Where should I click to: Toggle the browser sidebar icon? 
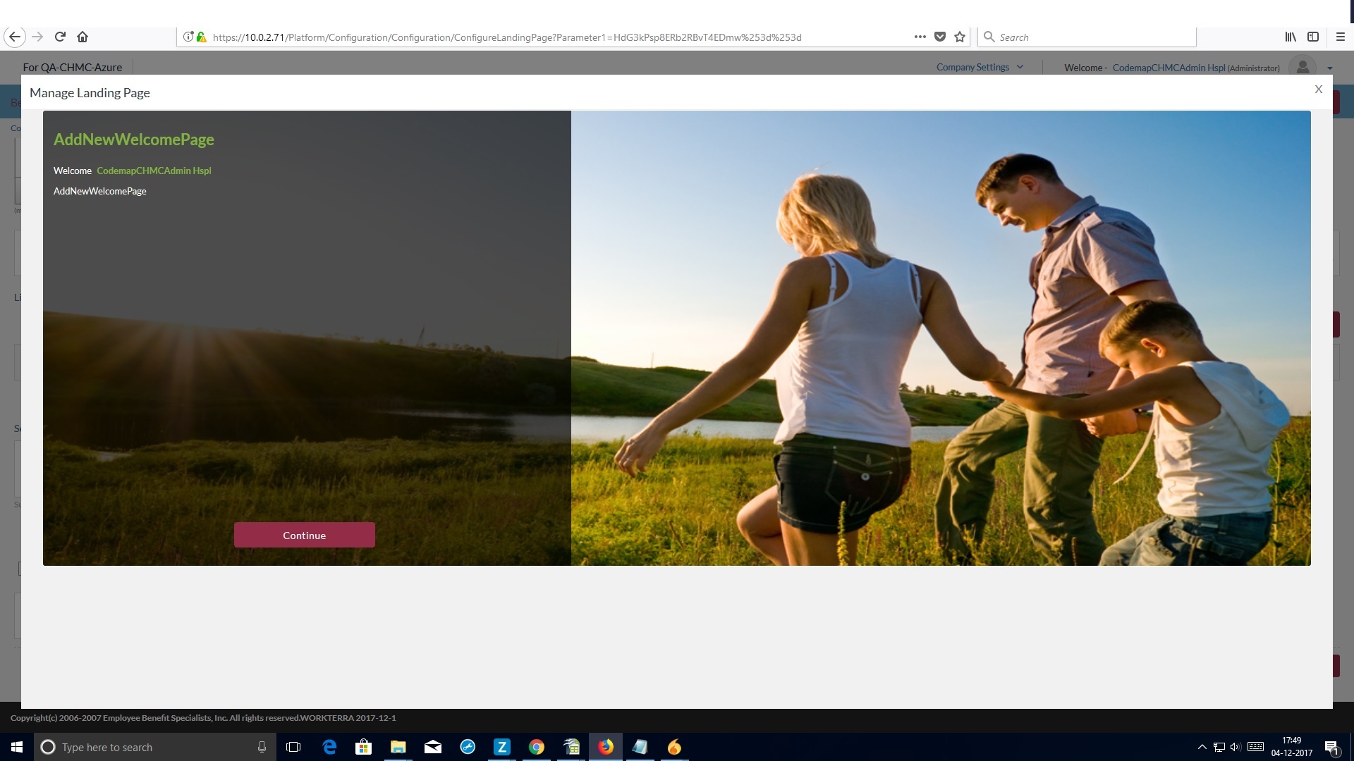coord(1313,37)
